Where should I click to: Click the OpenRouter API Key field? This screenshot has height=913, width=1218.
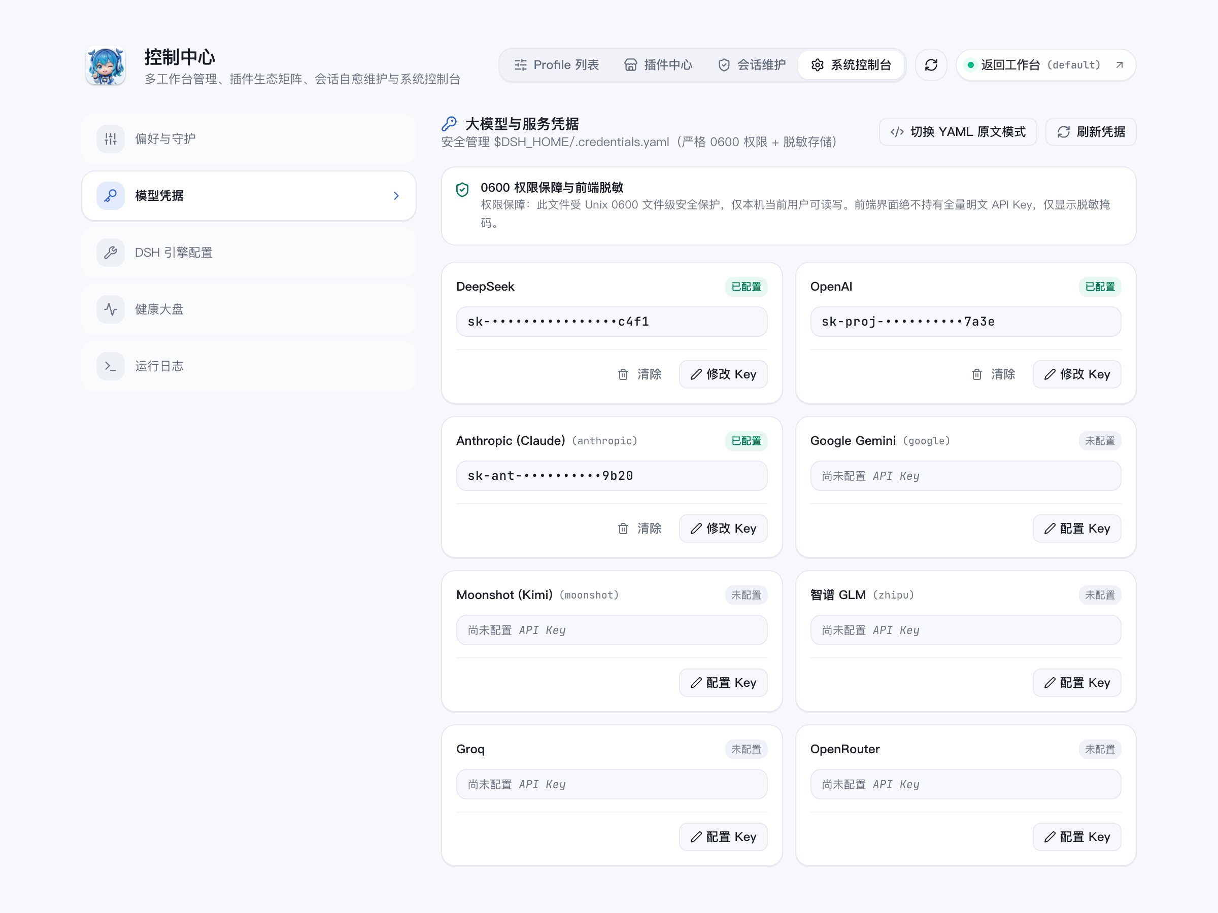tap(966, 784)
